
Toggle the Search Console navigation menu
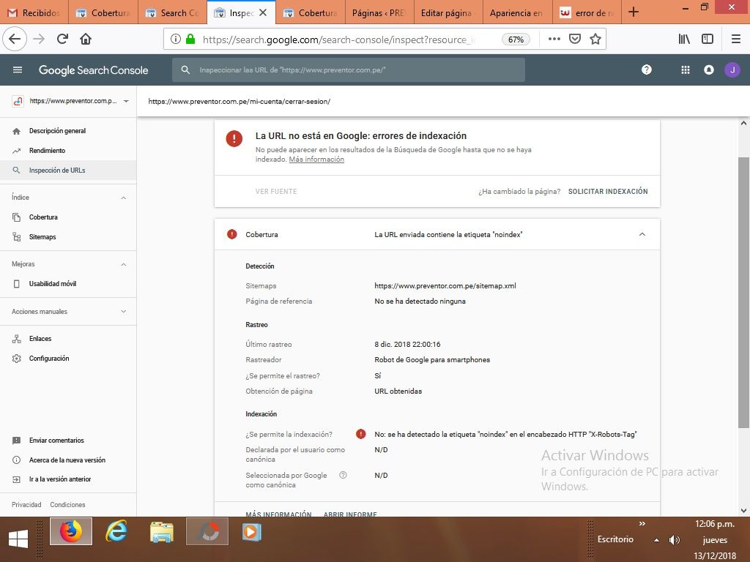[18, 70]
